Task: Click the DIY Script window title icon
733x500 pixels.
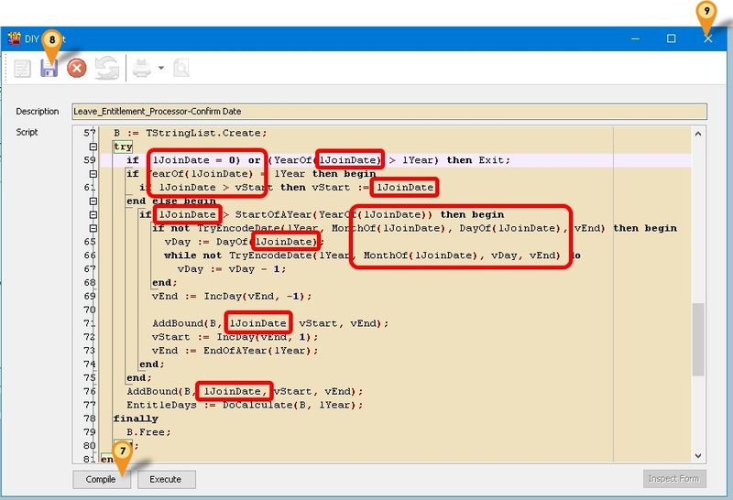Action: click(14, 38)
